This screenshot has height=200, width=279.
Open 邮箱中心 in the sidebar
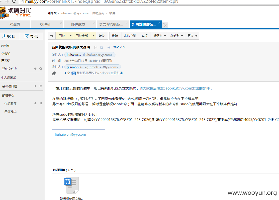(8, 95)
